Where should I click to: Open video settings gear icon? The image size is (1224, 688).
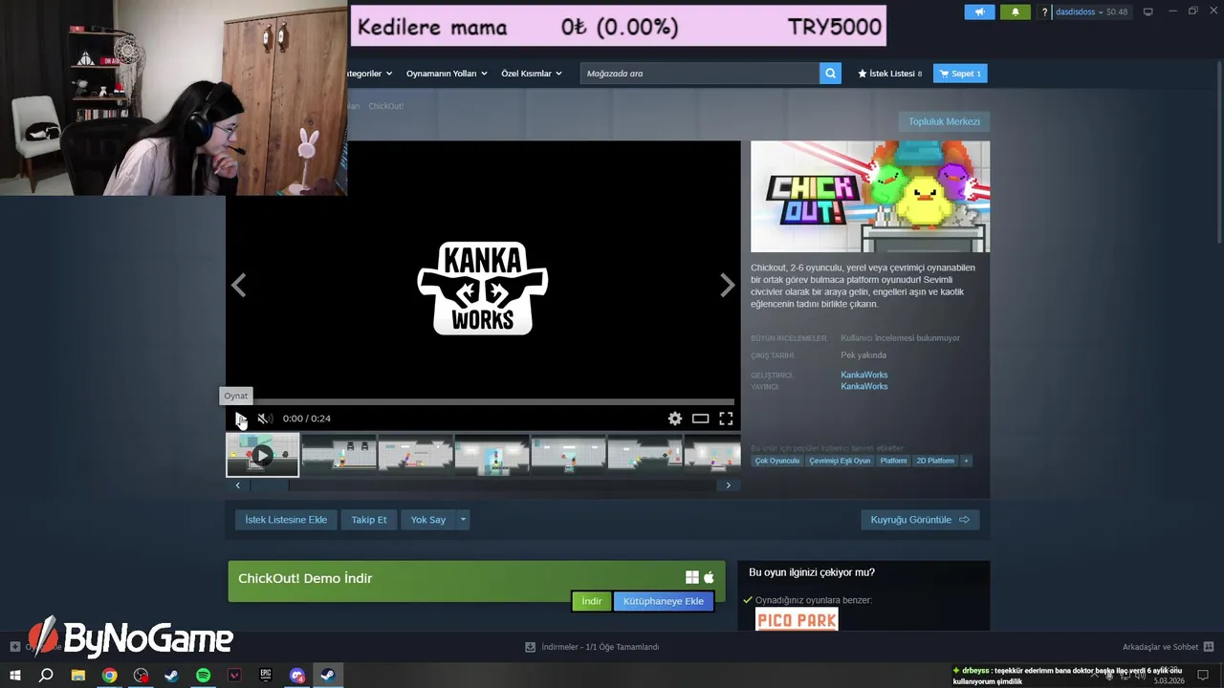tap(675, 419)
